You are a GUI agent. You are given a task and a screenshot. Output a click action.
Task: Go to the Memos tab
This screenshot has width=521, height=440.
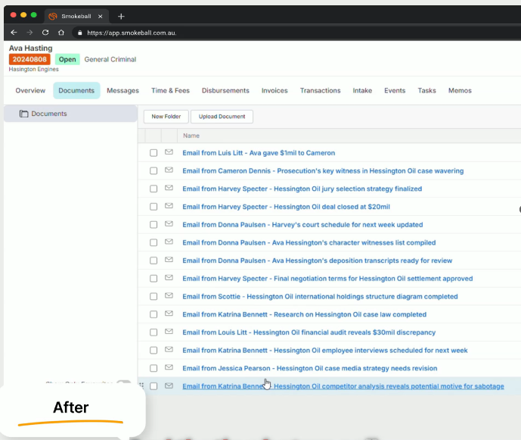[x=460, y=91]
